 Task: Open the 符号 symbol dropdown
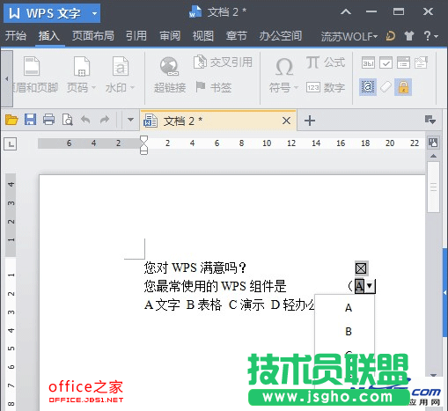tap(283, 75)
